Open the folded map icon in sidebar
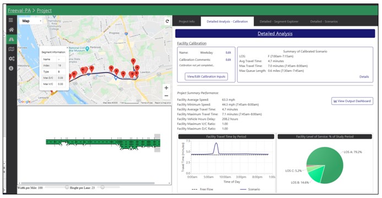 tap(11, 49)
